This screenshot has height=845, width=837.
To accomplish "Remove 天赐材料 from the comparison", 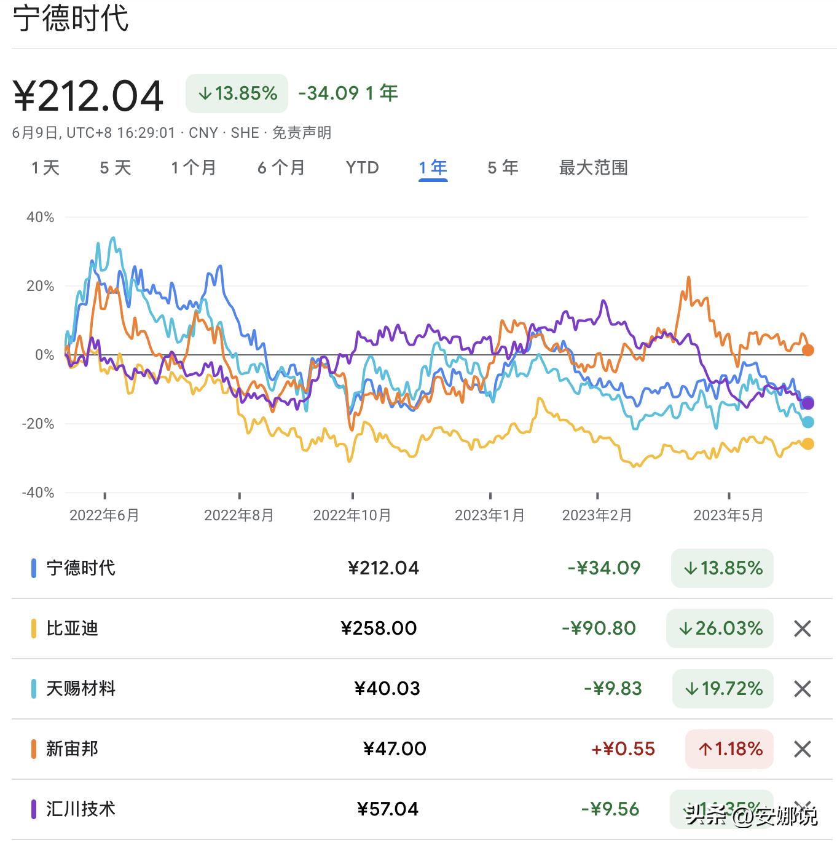I will [x=802, y=689].
